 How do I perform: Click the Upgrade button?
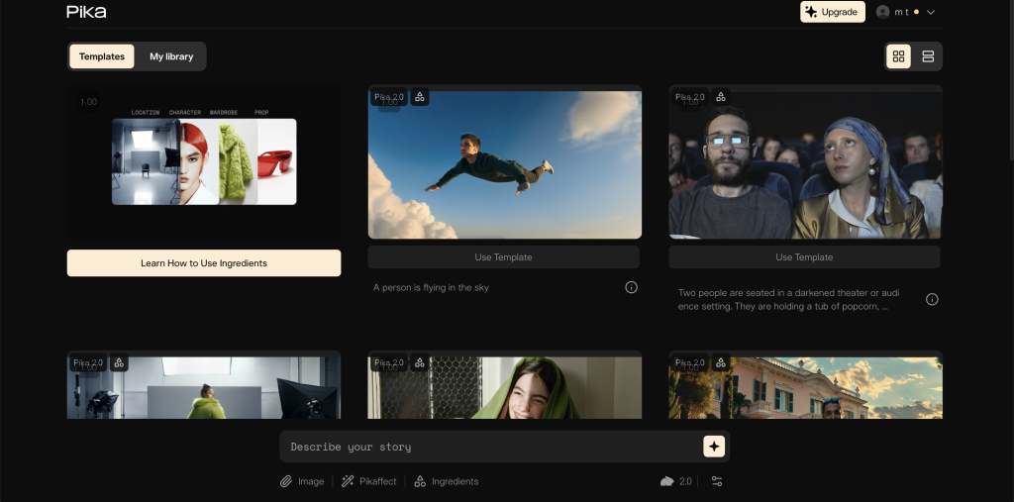[x=832, y=12]
